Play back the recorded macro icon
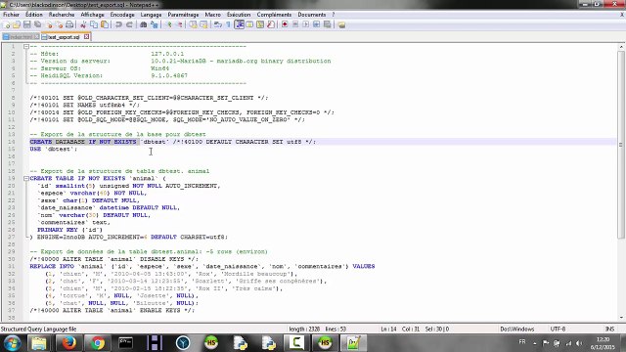Viewport: 626px width, 352px height. coord(306,24)
